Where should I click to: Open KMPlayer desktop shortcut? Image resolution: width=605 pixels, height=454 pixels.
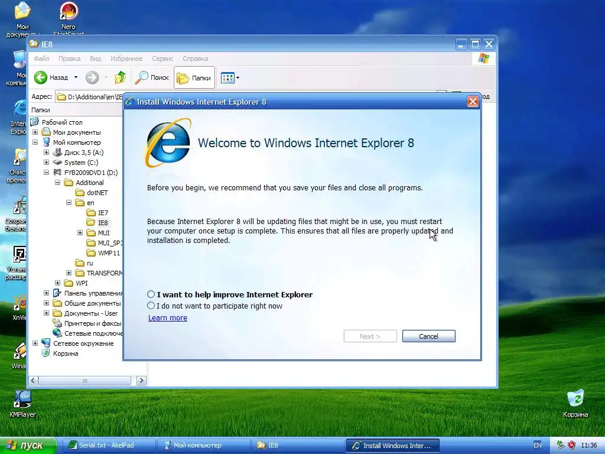[x=22, y=404]
